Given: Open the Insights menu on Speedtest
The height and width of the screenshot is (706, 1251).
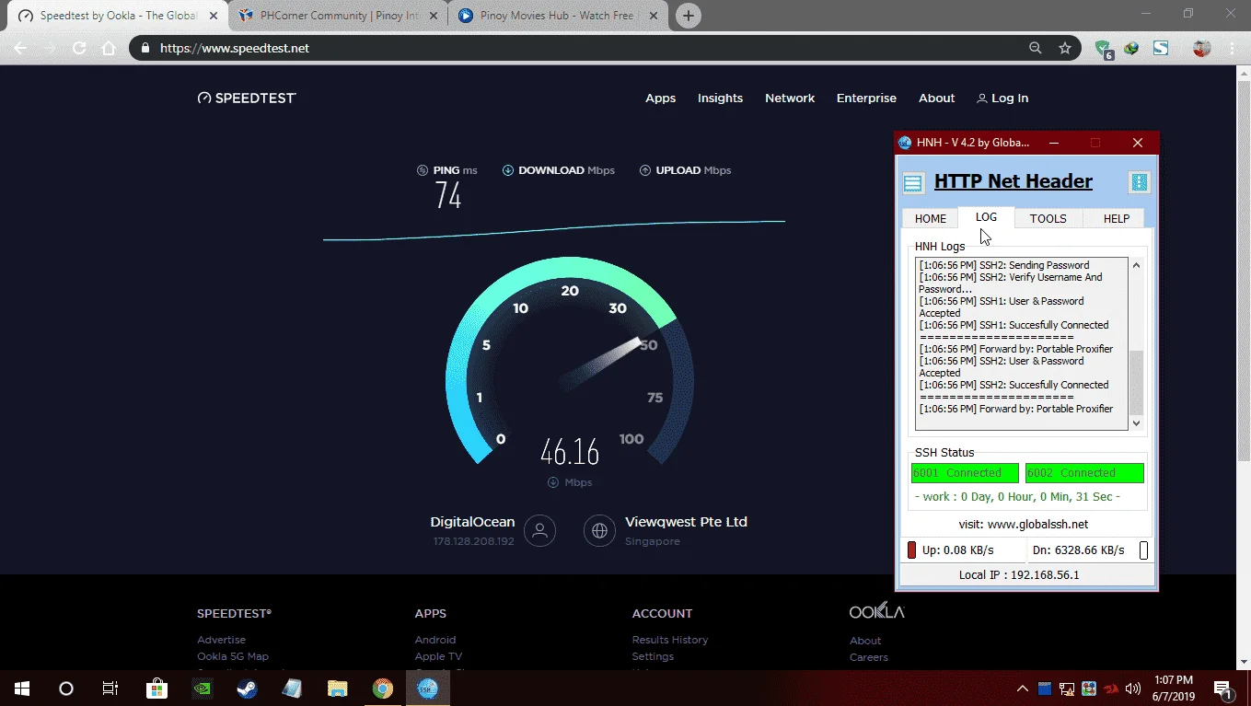Looking at the screenshot, I should 720,98.
